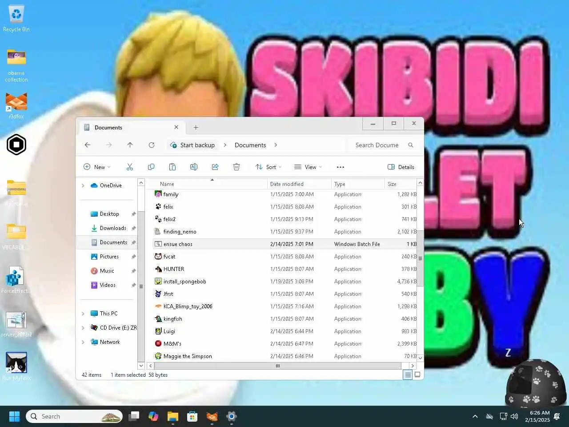Open Copilot from the taskbar
The width and height of the screenshot is (569, 427).
(153, 416)
